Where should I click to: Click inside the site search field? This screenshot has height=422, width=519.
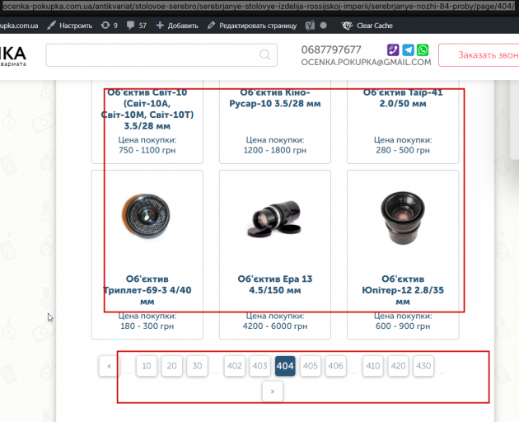point(161,55)
